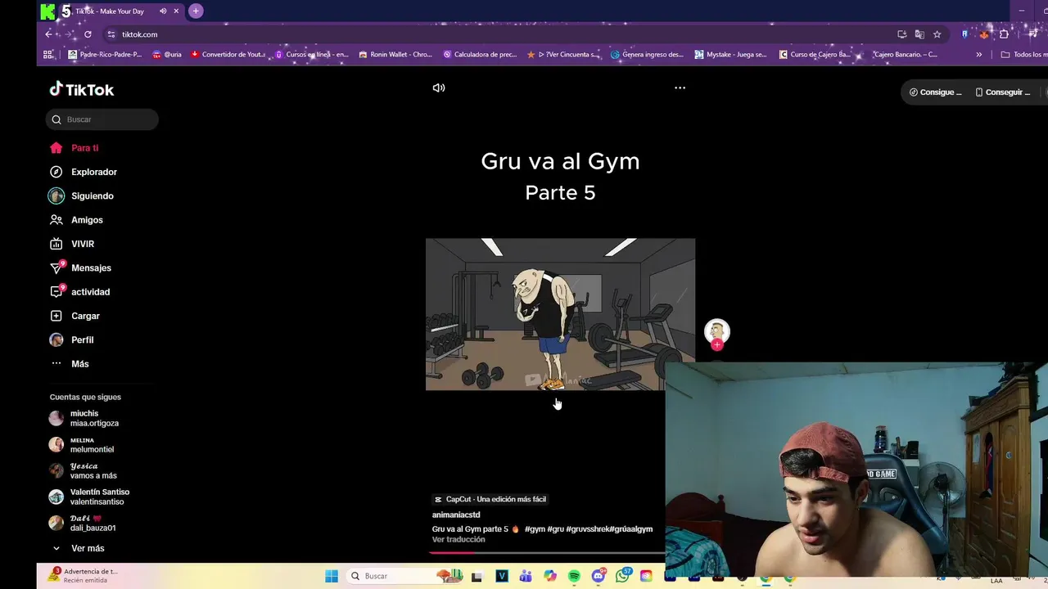Open Discord from the taskbar
1048x589 pixels.
[x=599, y=576]
